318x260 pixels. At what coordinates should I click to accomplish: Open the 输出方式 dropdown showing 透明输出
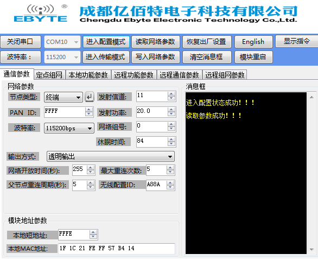(x=111, y=156)
